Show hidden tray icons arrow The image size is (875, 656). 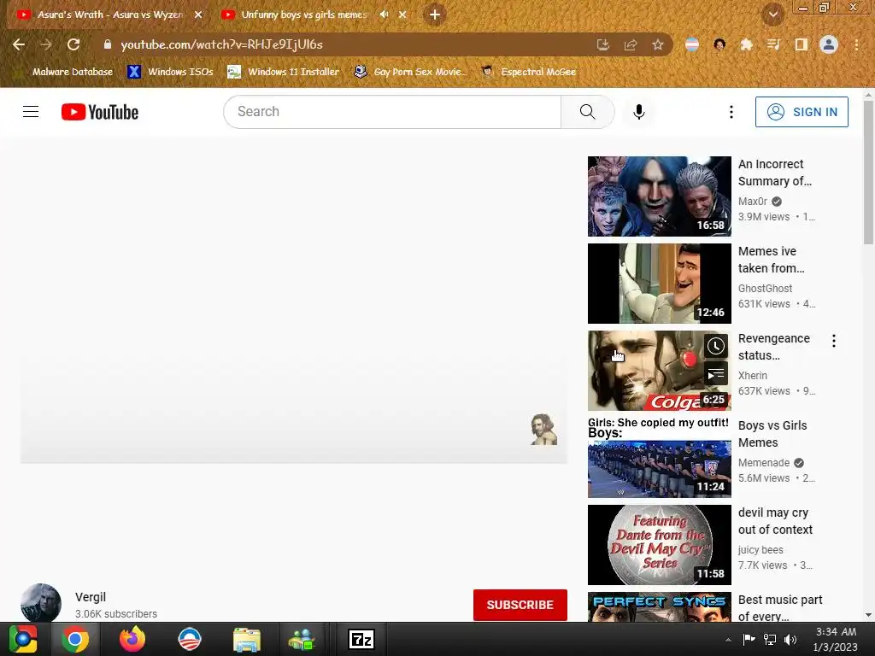coord(728,640)
